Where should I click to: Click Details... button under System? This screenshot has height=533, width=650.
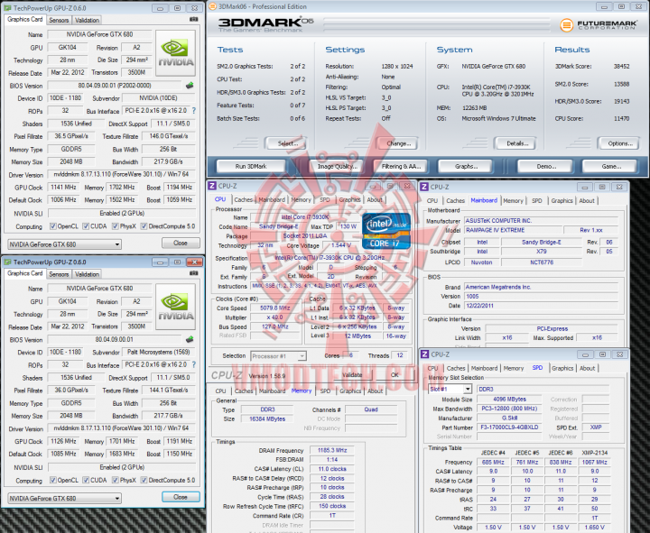516,143
